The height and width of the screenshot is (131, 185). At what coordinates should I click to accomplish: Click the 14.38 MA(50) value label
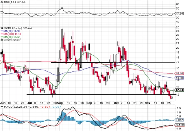[x=179, y=78]
